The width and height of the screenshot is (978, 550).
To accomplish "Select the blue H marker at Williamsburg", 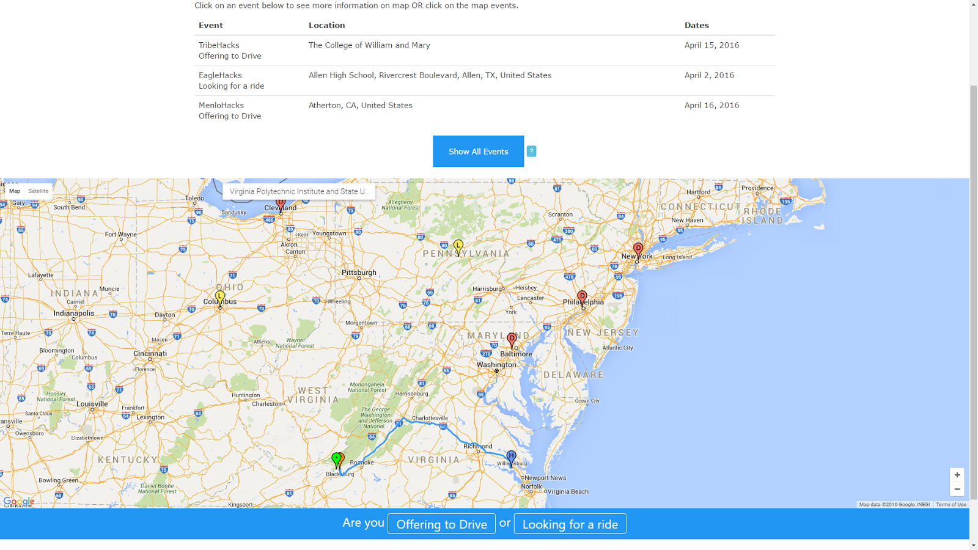I will (x=511, y=458).
